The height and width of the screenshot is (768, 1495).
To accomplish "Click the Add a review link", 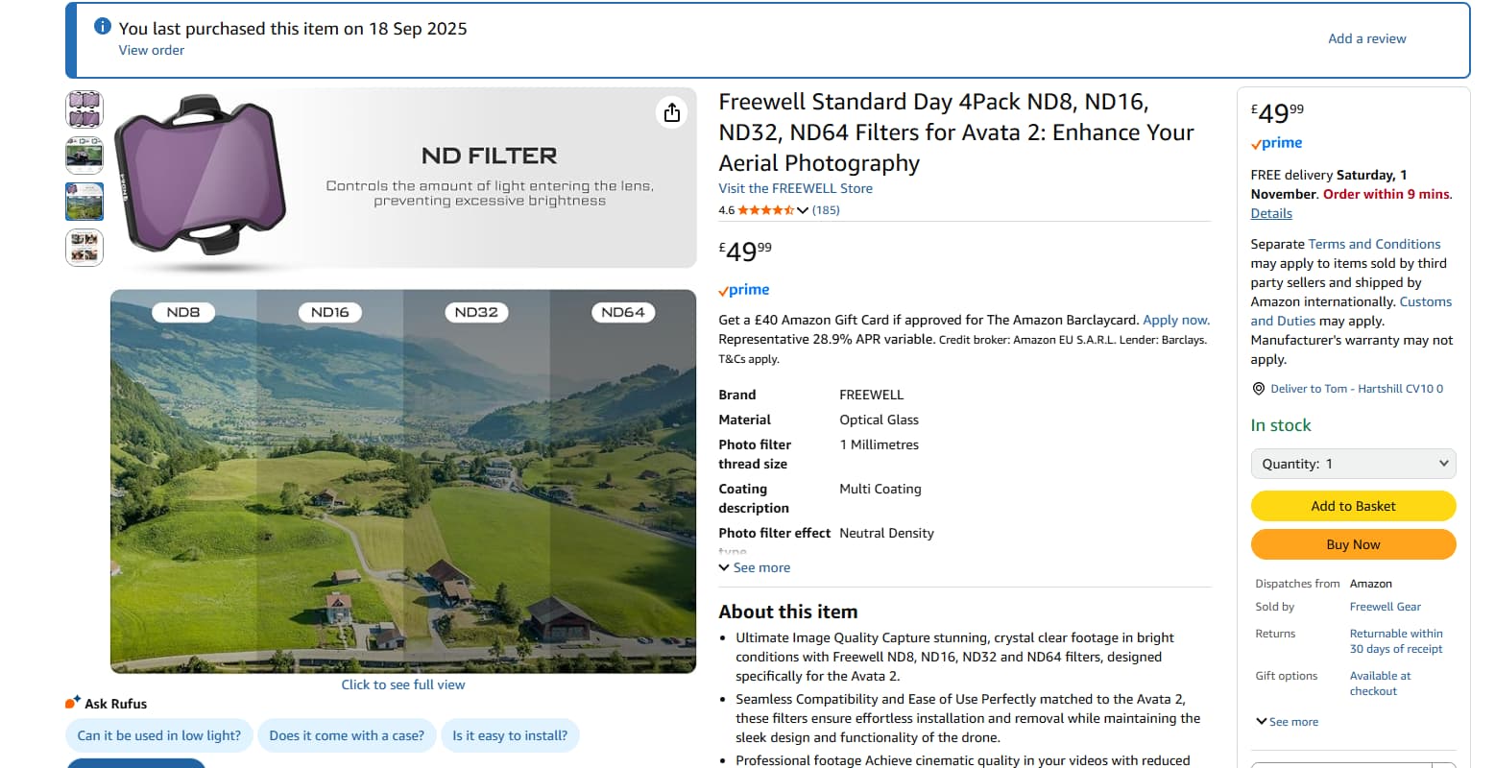I will point(1366,38).
